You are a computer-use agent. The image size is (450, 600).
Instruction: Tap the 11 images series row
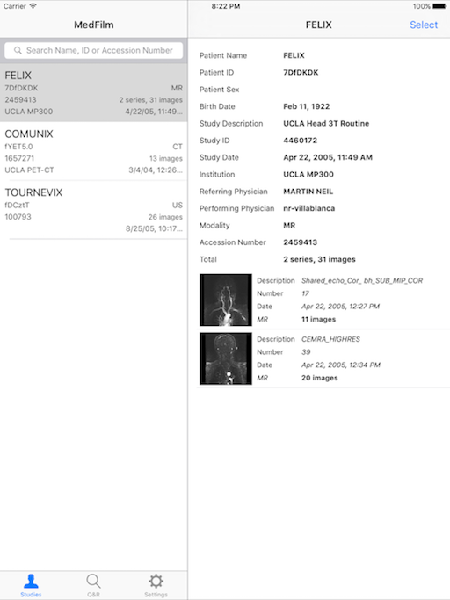pos(323,300)
